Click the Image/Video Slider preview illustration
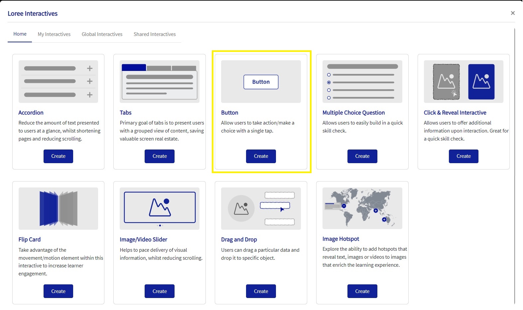Image resolution: width=523 pixels, height=310 pixels. tap(160, 208)
